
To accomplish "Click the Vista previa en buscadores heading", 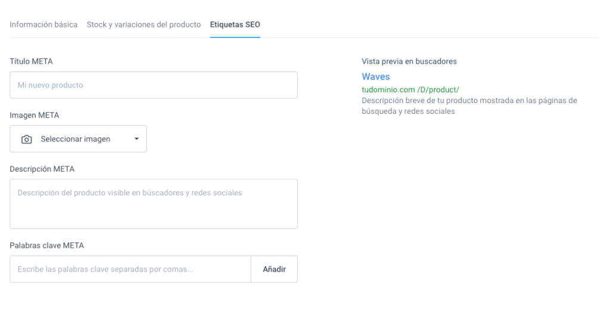I will coord(409,61).
